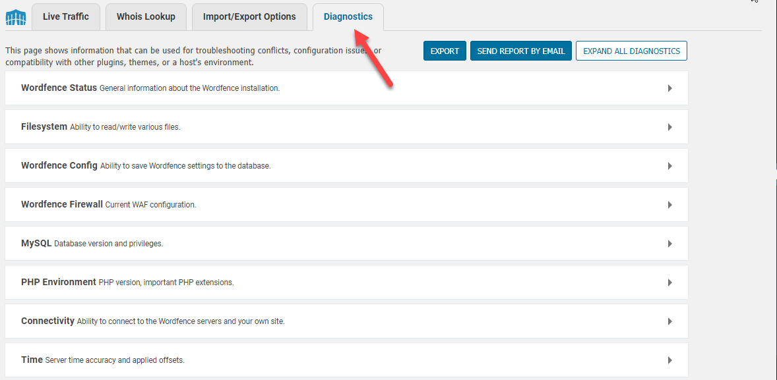The height and width of the screenshot is (380, 777).
Task: Click 'Database version and privileges.' description
Action: coord(109,244)
